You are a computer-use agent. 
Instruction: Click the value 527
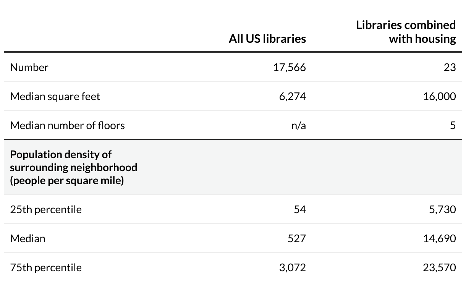(297, 238)
